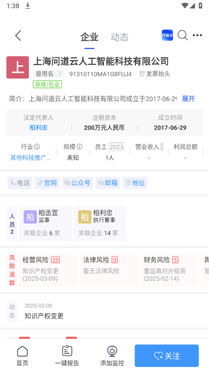Change the 员工 year 2023 selector

coord(117,147)
